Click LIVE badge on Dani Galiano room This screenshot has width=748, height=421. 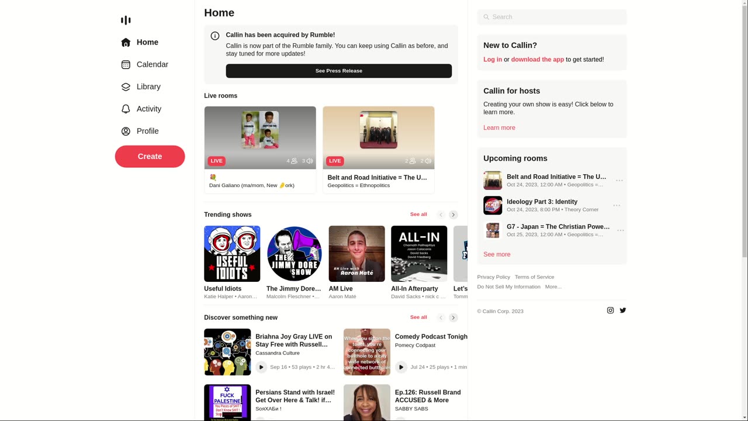point(216,161)
